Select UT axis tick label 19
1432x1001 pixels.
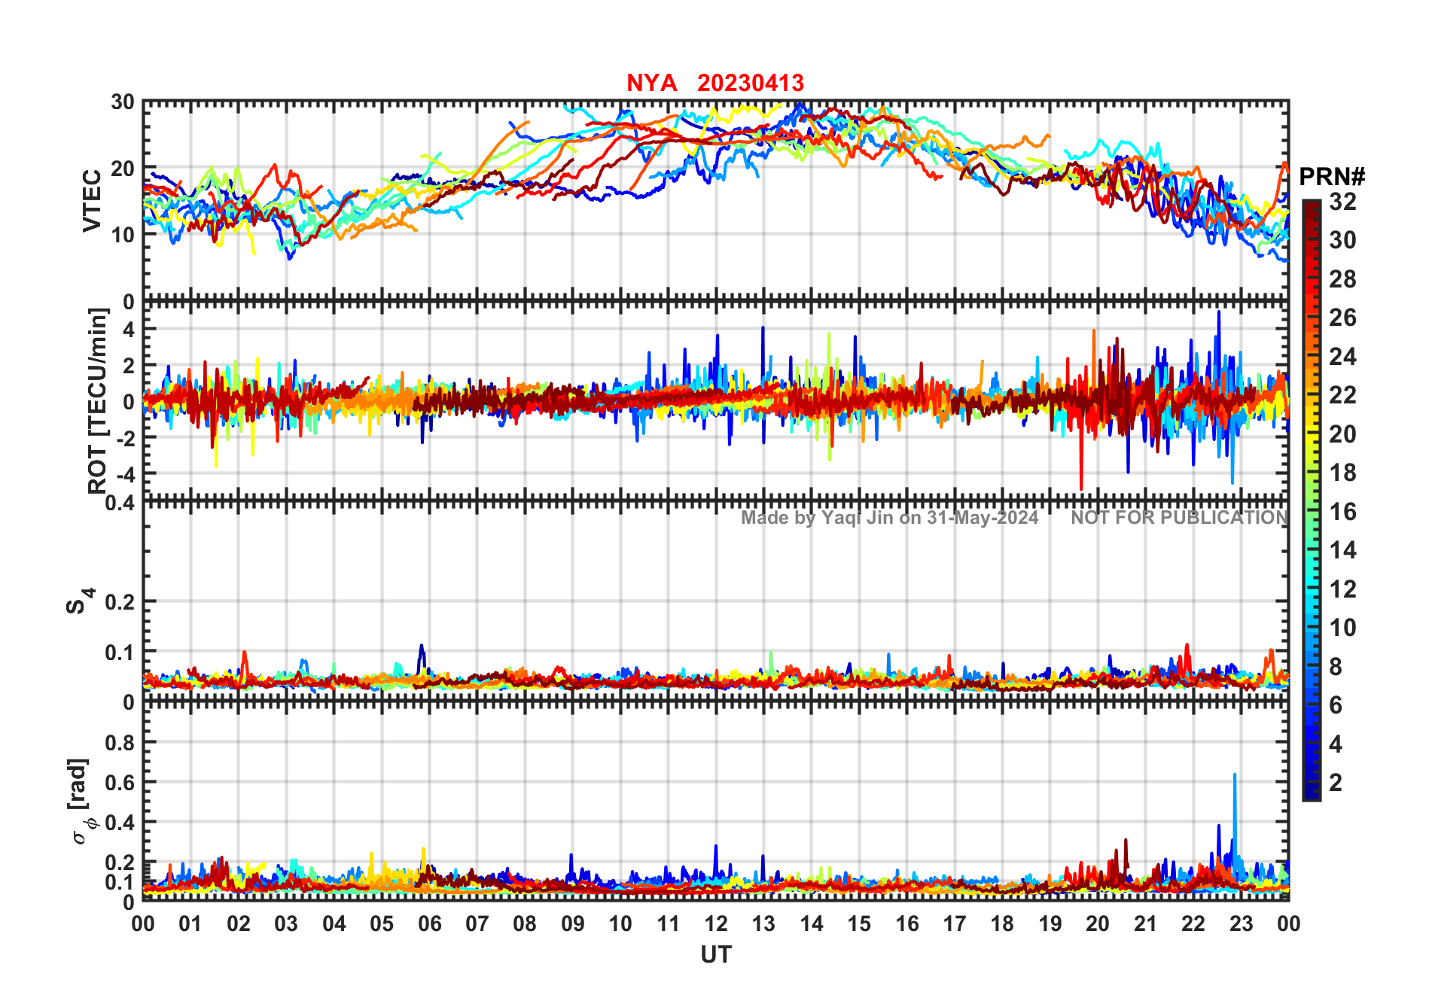coord(1050,924)
